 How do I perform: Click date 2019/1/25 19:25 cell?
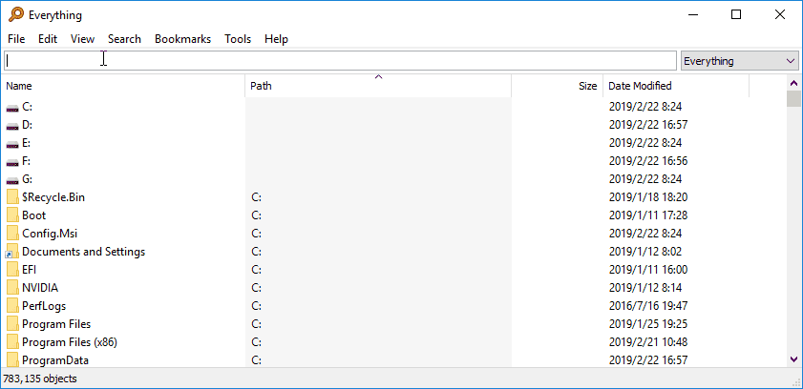pyautogui.click(x=648, y=324)
